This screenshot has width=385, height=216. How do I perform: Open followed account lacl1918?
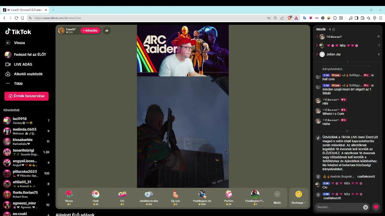click(x=26, y=121)
